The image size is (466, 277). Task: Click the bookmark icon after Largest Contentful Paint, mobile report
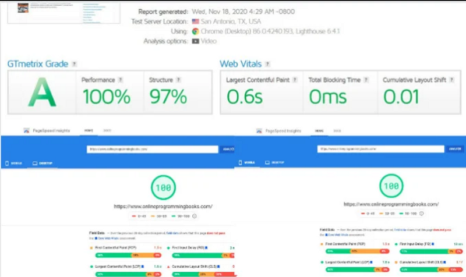(371, 262)
